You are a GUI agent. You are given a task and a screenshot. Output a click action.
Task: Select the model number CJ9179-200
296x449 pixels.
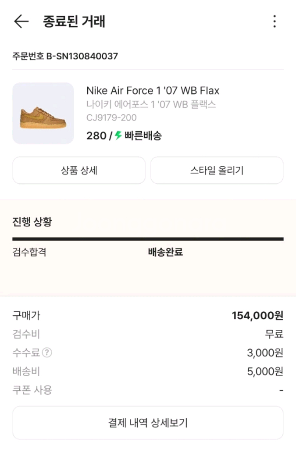pos(111,118)
